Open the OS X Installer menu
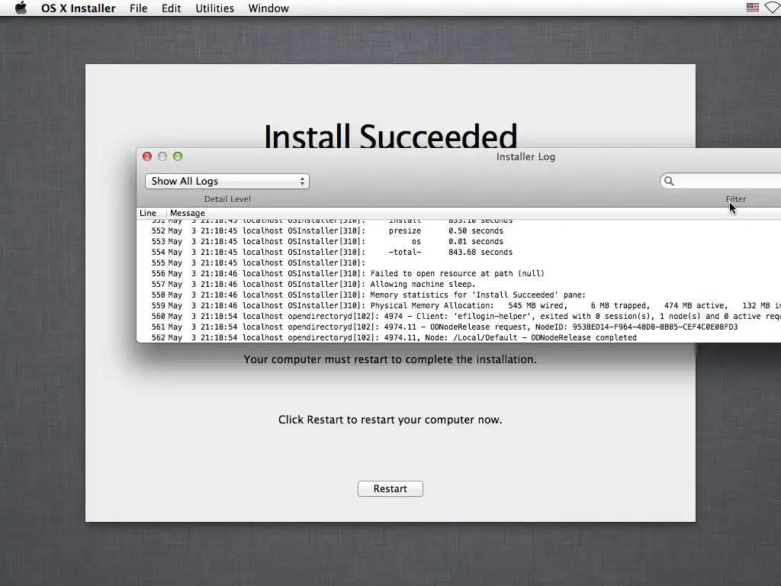This screenshot has width=781, height=586. tap(79, 8)
